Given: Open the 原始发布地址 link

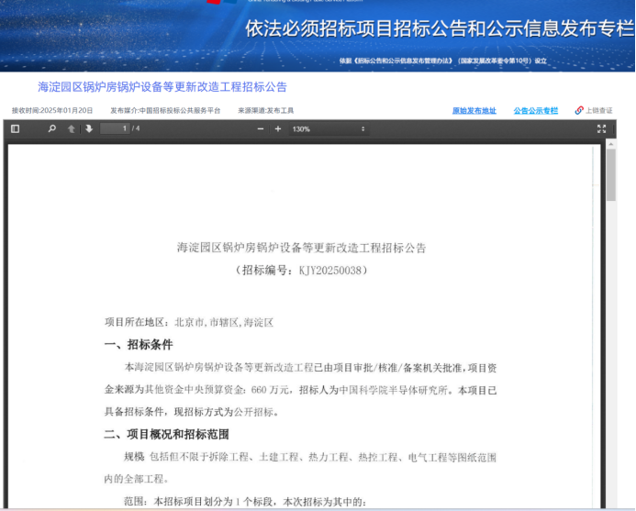Looking at the screenshot, I should pos(474,110).
